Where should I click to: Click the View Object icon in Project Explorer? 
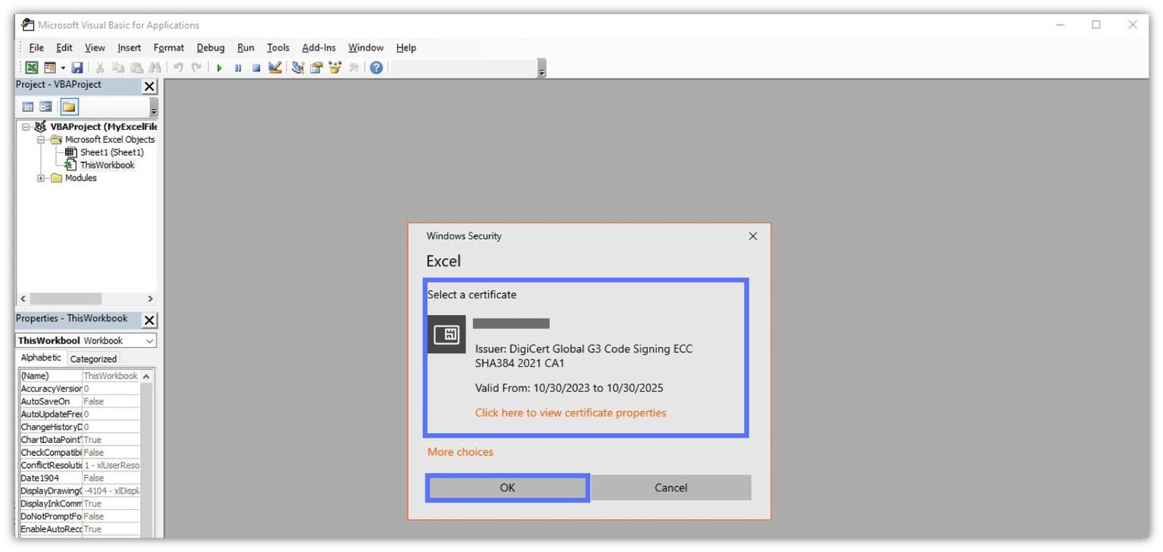(x=45, y=106)
